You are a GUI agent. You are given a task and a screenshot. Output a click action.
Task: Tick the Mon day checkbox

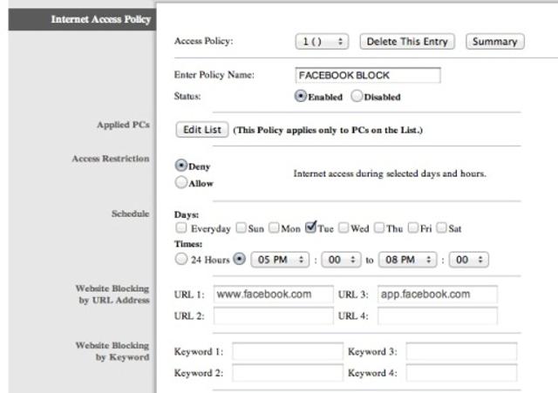(x=274, y=228)
